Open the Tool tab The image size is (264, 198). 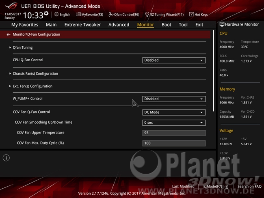(x=183, y=25)
